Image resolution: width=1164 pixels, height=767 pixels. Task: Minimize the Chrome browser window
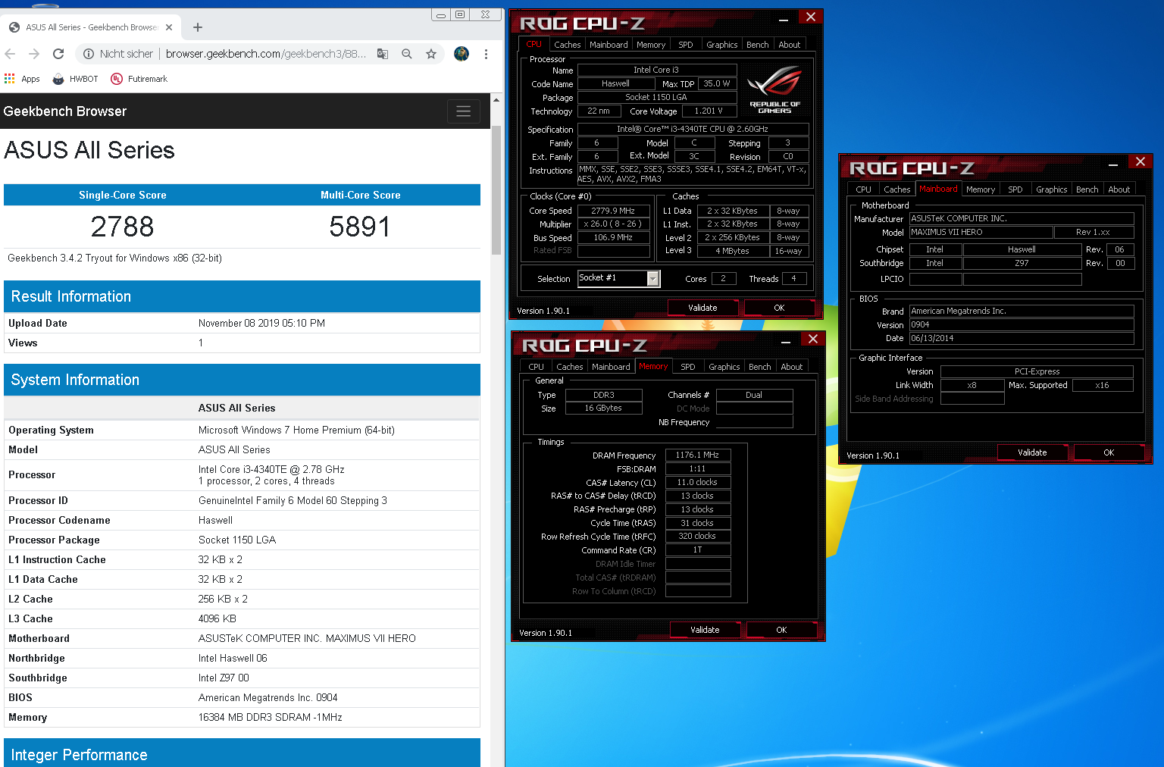coord(440,14)
